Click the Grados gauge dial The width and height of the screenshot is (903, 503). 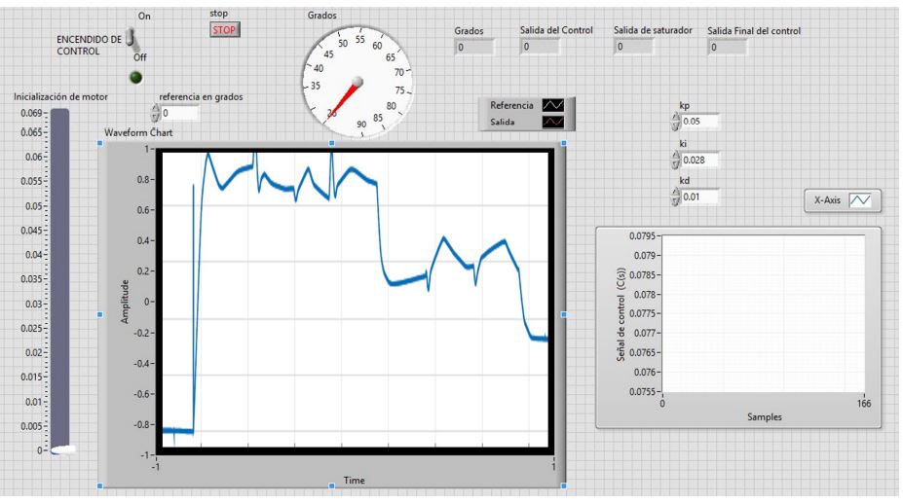357,81
